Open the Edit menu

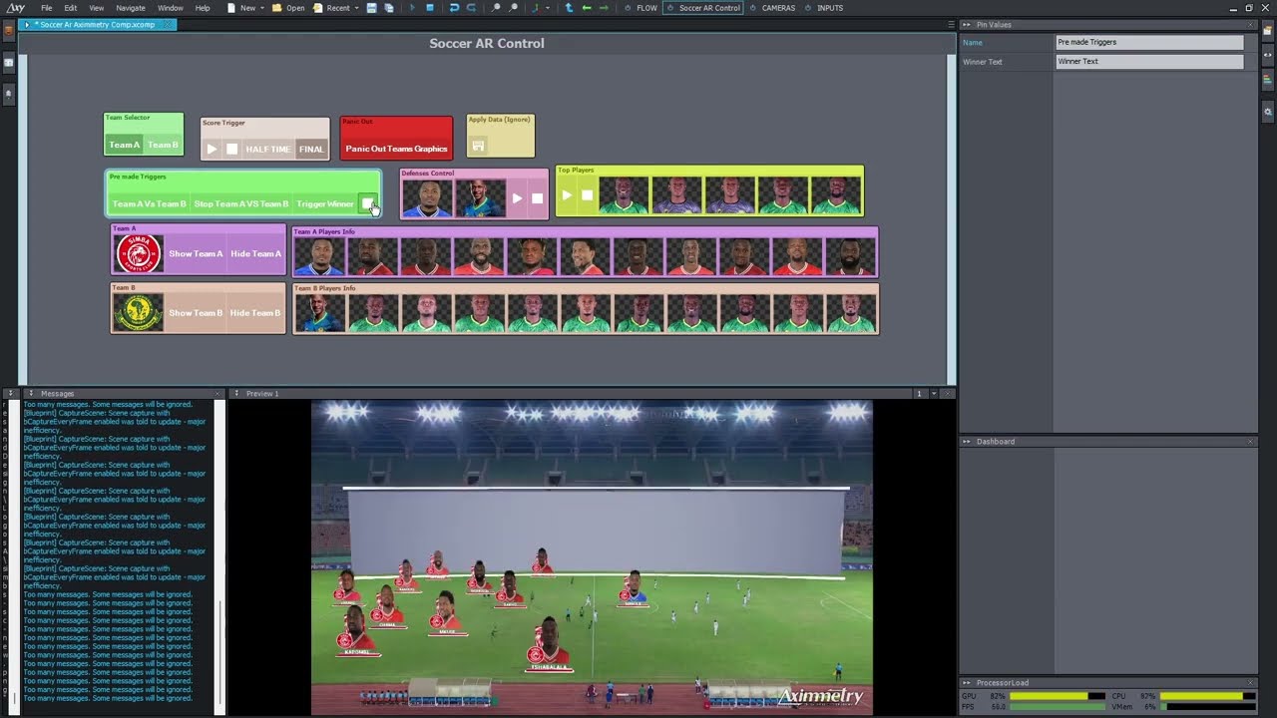point(71,8)
